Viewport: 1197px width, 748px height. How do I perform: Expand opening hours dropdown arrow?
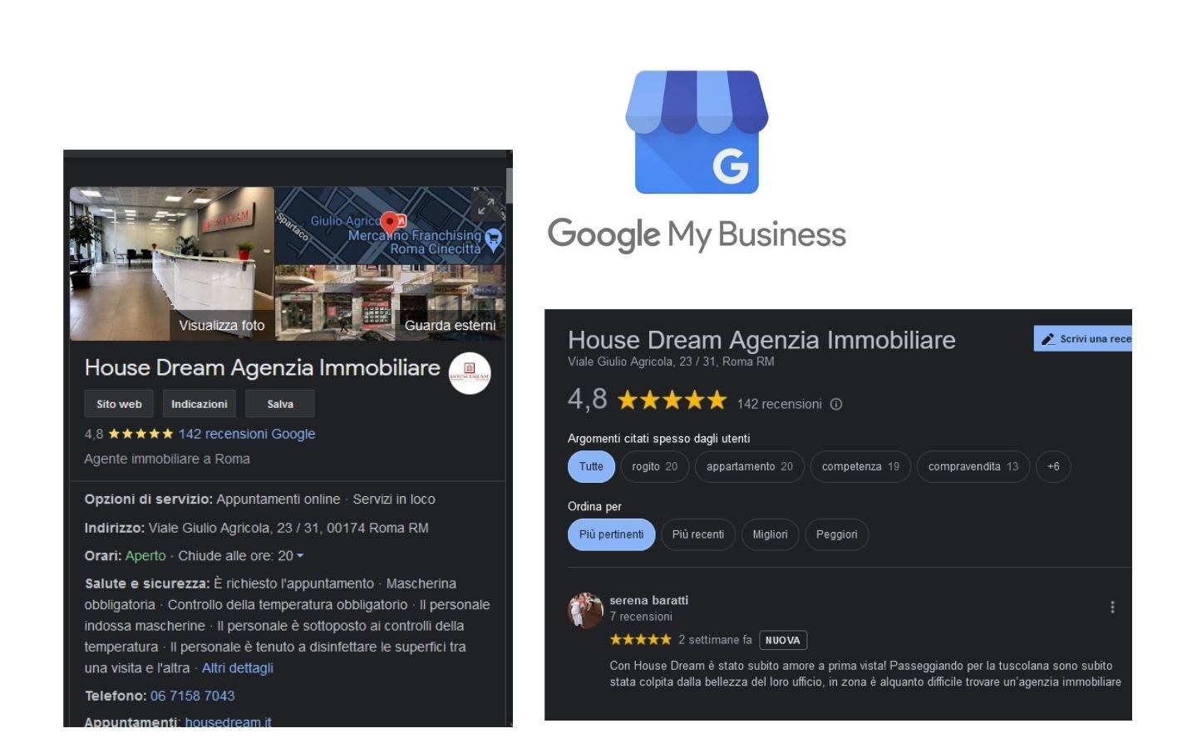300,556
